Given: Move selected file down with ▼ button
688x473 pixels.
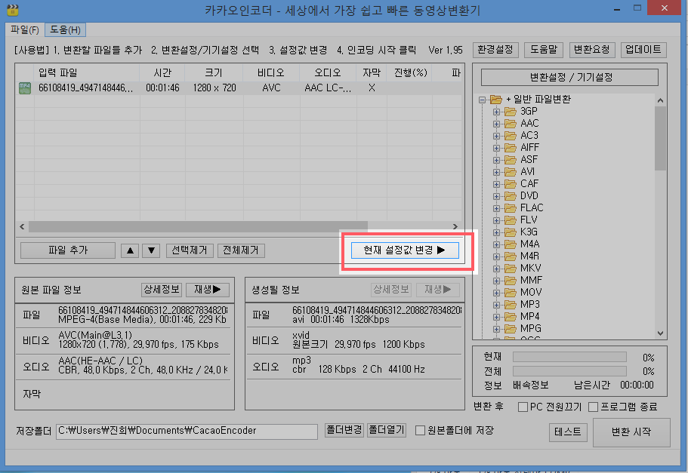Looking at the screenshot, I should coord(151,250).
